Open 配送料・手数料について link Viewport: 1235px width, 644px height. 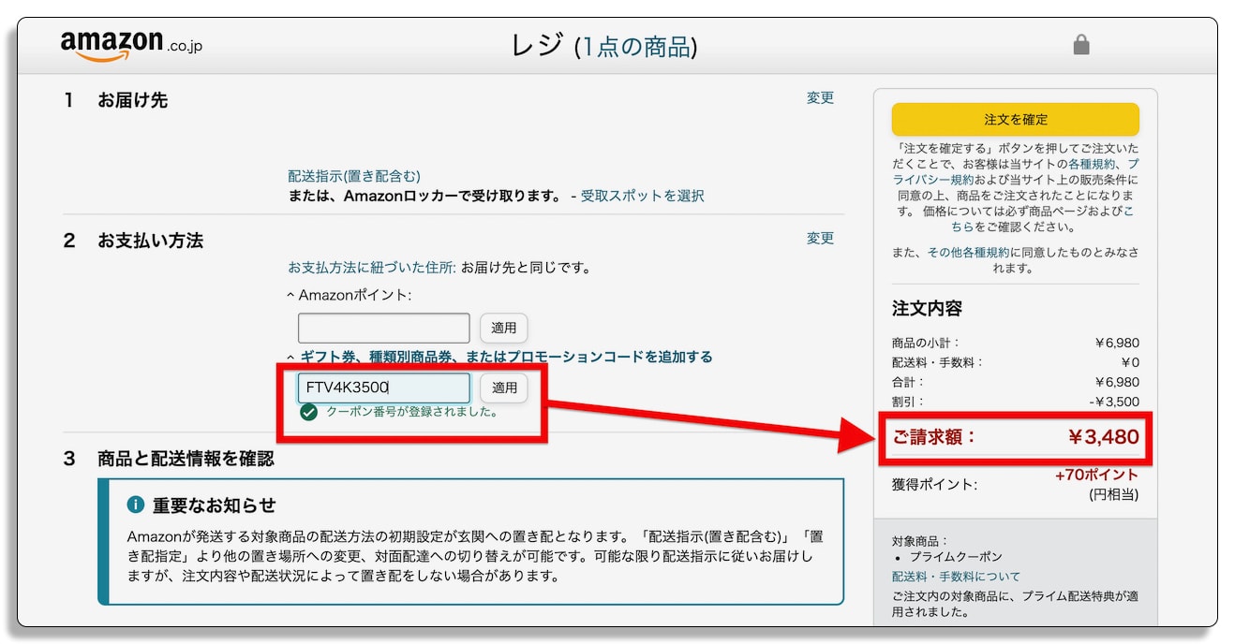[956, 577]
